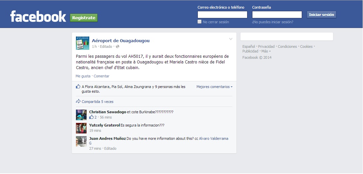
Task: Click the public globe privacy icon
Action: 118,46
